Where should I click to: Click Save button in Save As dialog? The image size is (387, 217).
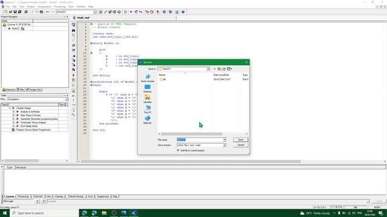pyautogui.click(x=241, y=140)
